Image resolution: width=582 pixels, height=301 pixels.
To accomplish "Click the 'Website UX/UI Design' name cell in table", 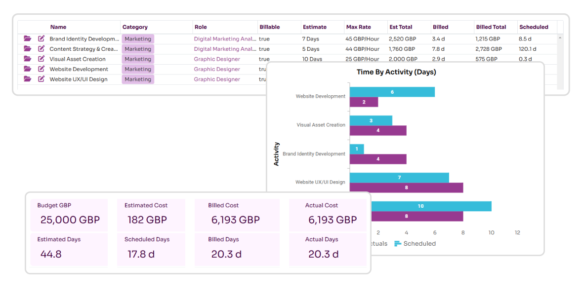I will 79,79.
